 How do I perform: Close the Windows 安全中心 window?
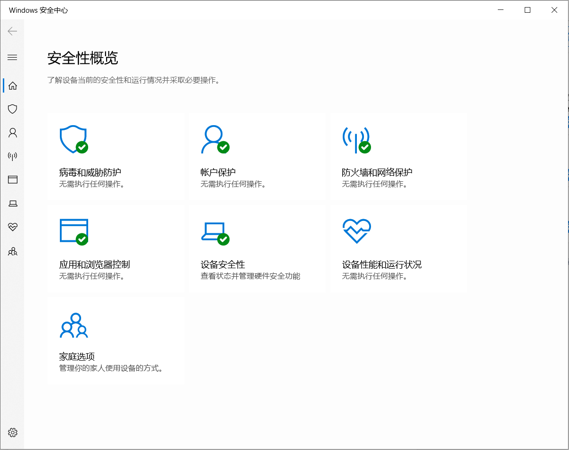click(x=554, y=10)
